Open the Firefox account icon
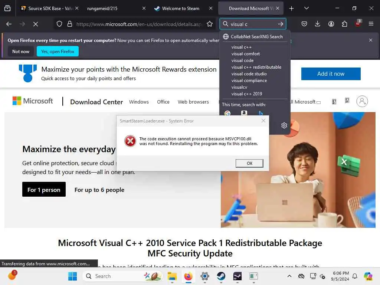The height and width of the screenshot is (285, 380). 331,24
